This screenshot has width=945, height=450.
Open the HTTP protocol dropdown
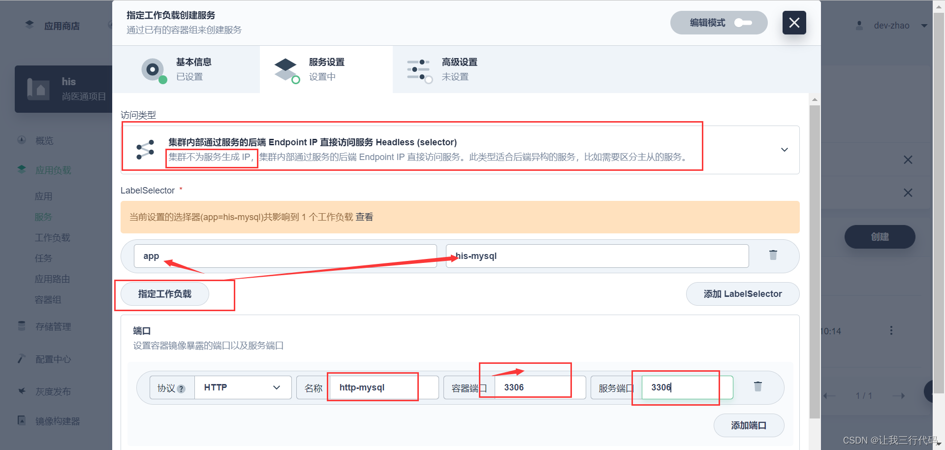pos(243,387)
